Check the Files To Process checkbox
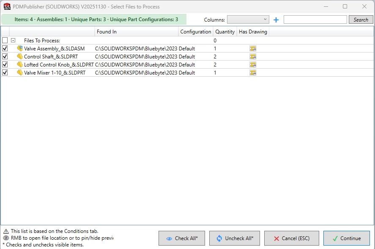The width and height of the screenshot is (375, 249). pos(5,41)
